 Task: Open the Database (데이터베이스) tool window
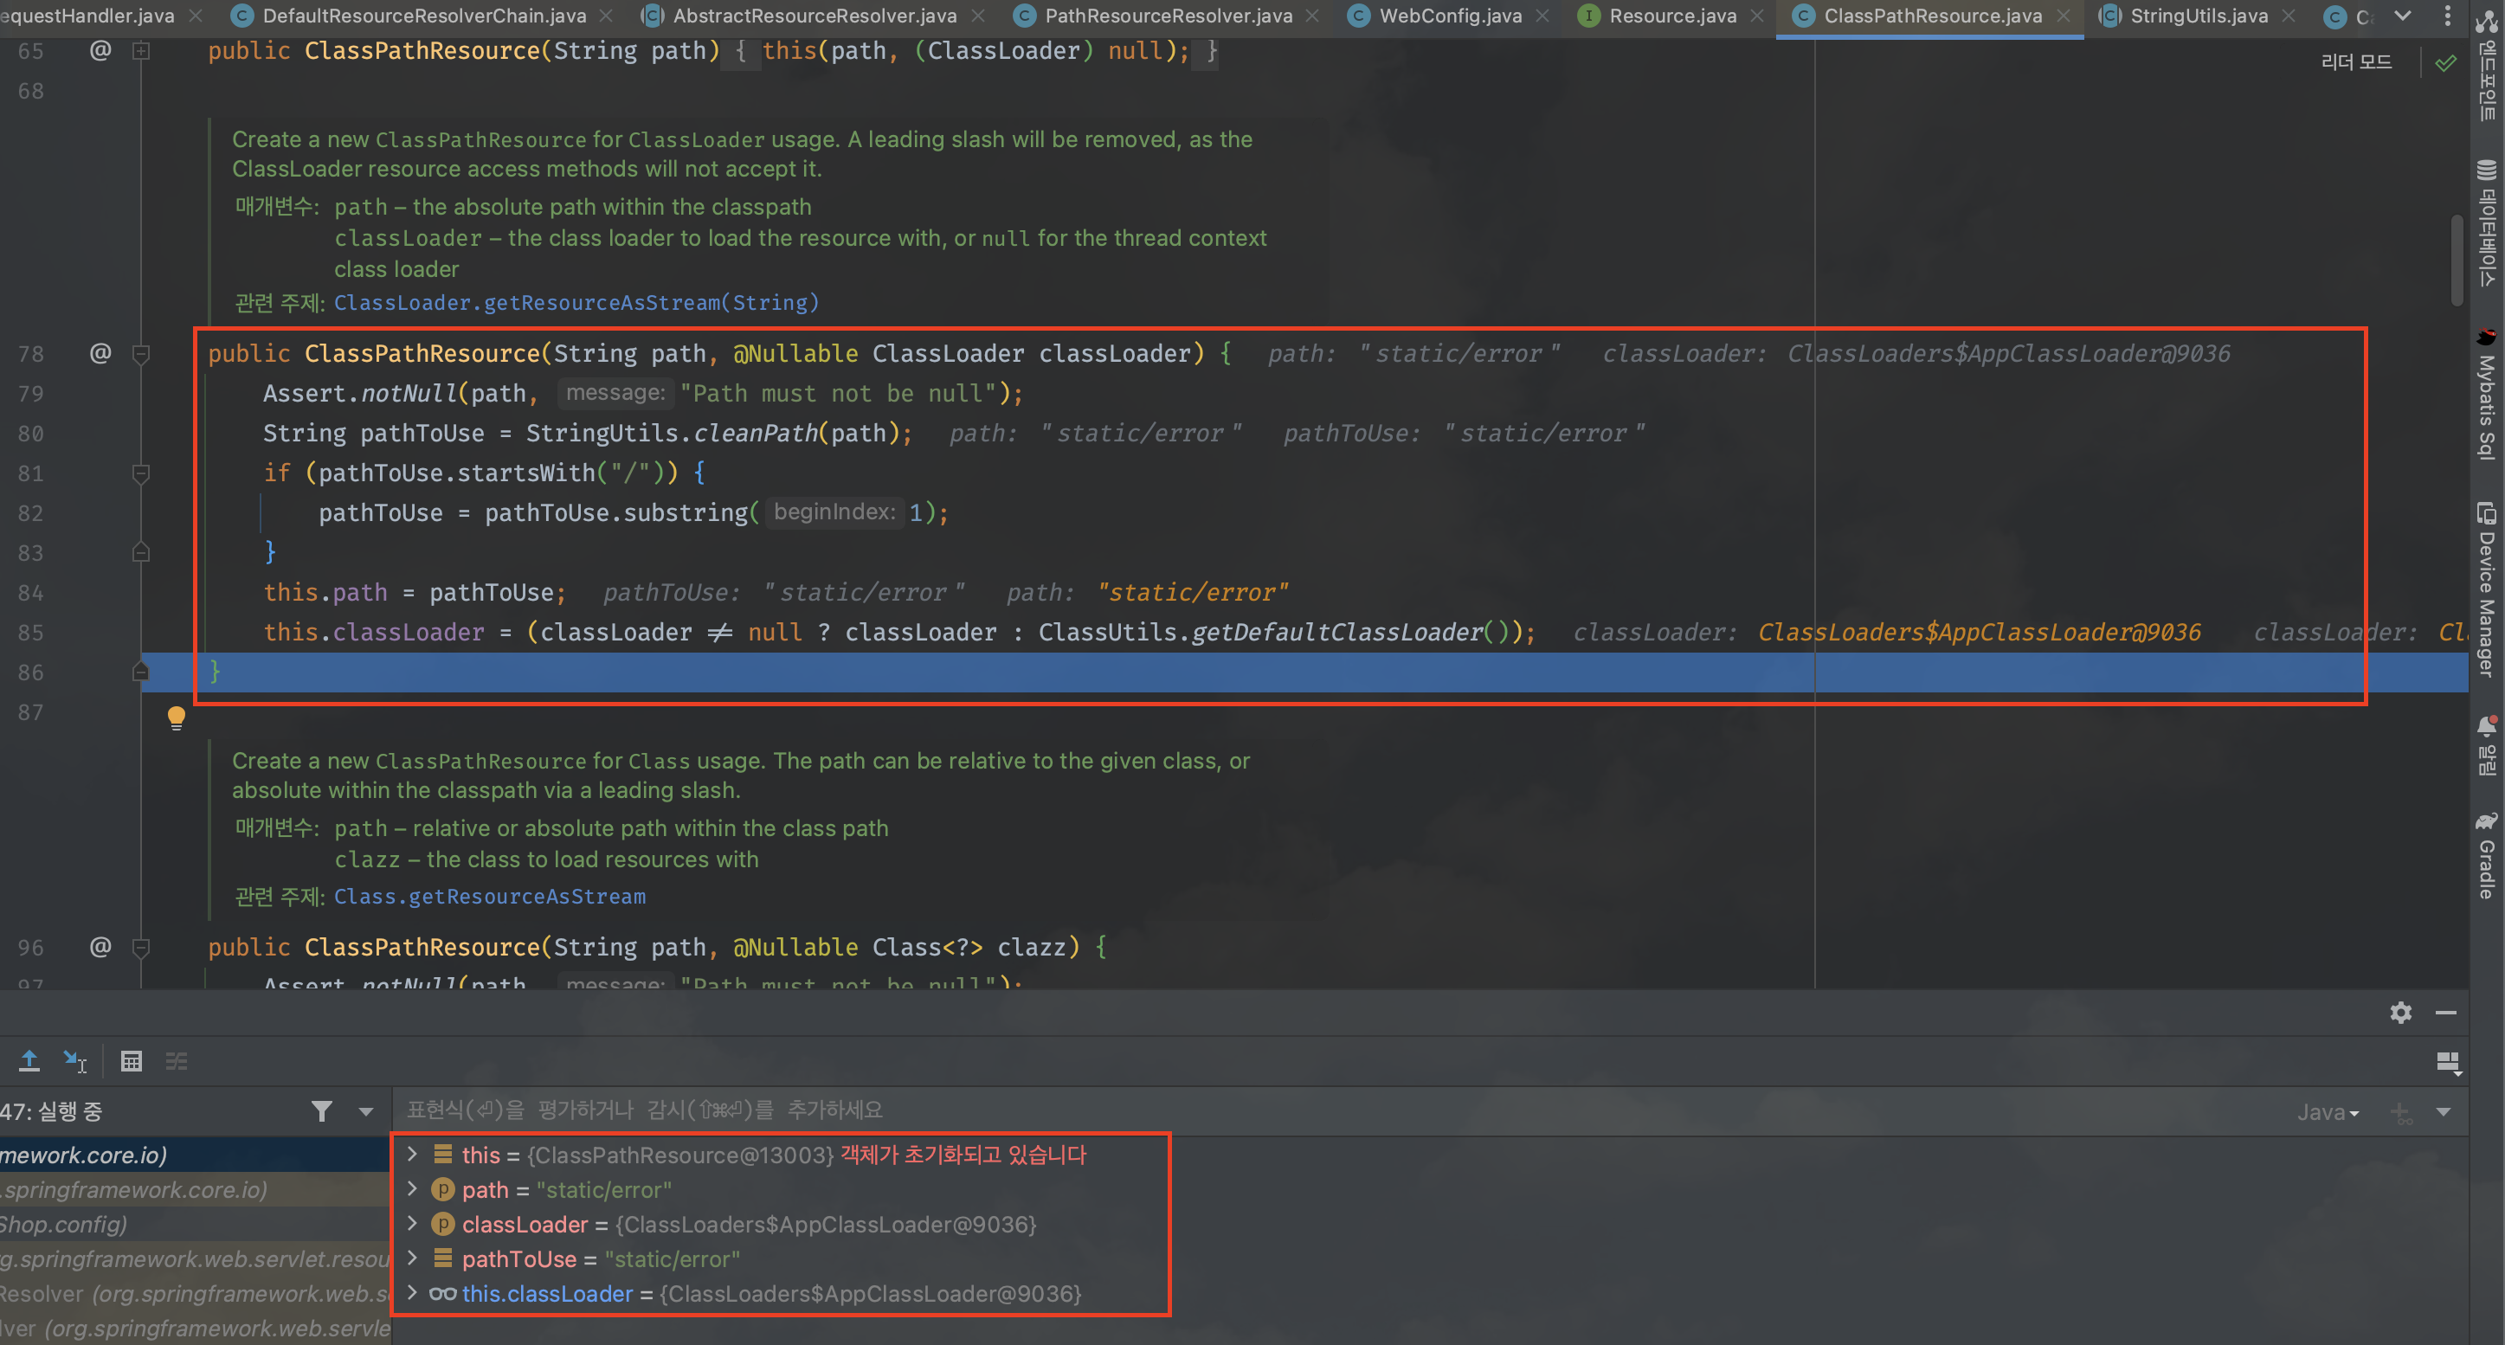click(x=2487, y=223)
